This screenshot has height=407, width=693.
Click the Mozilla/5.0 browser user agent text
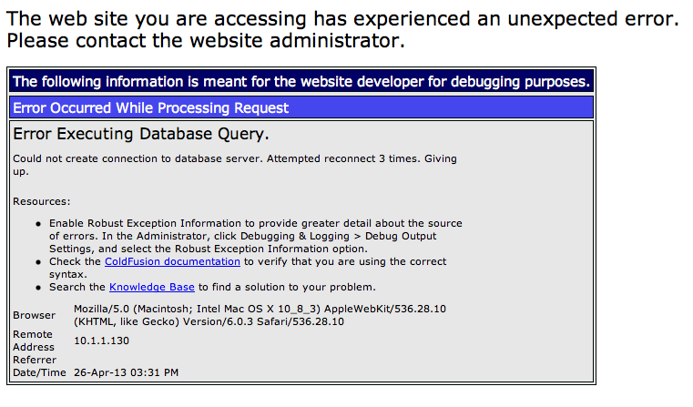tap(260, 315)
